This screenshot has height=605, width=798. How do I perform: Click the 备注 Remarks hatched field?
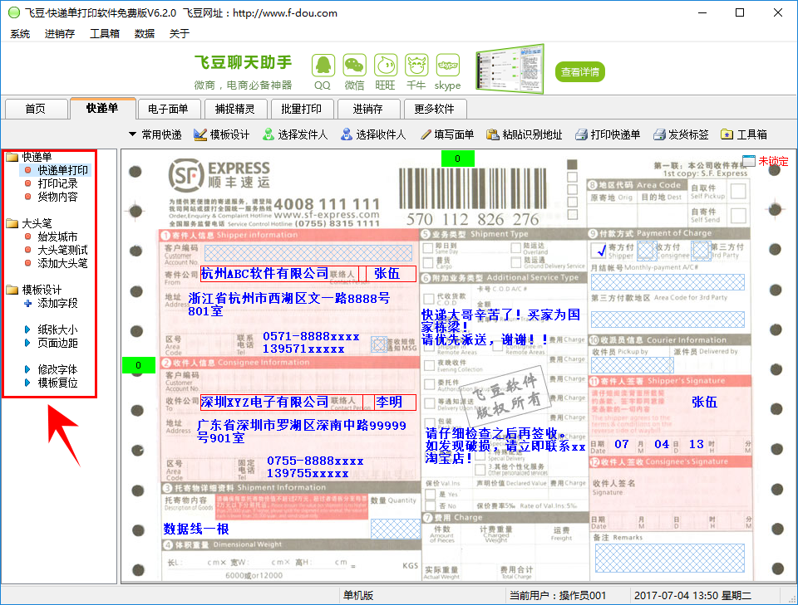tap(670, 558)
